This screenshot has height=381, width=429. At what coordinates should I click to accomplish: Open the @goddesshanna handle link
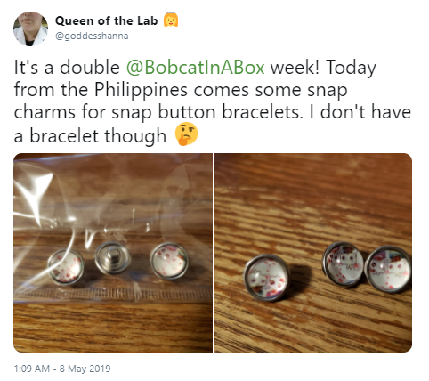click(x=92, y=36)
